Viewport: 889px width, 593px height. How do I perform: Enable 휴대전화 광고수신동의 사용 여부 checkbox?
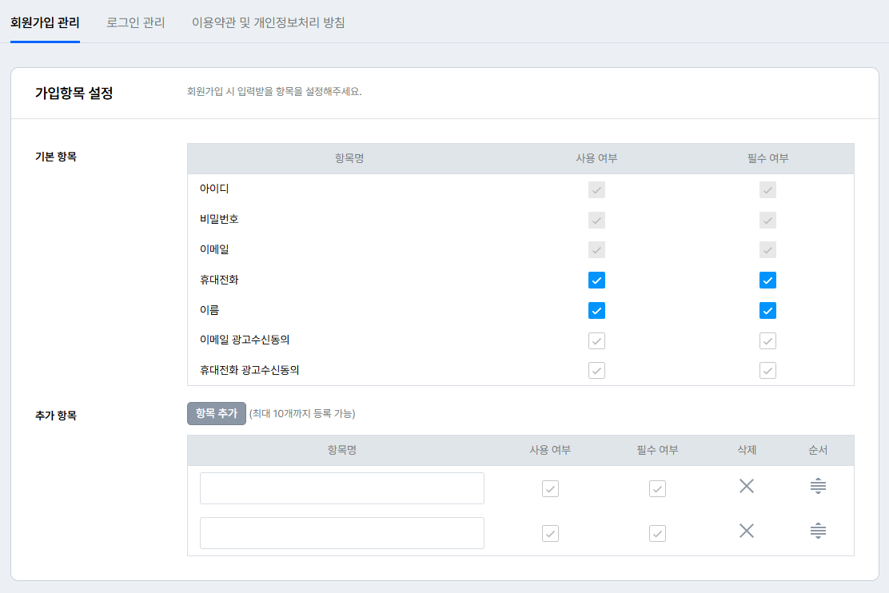[596, 371]
